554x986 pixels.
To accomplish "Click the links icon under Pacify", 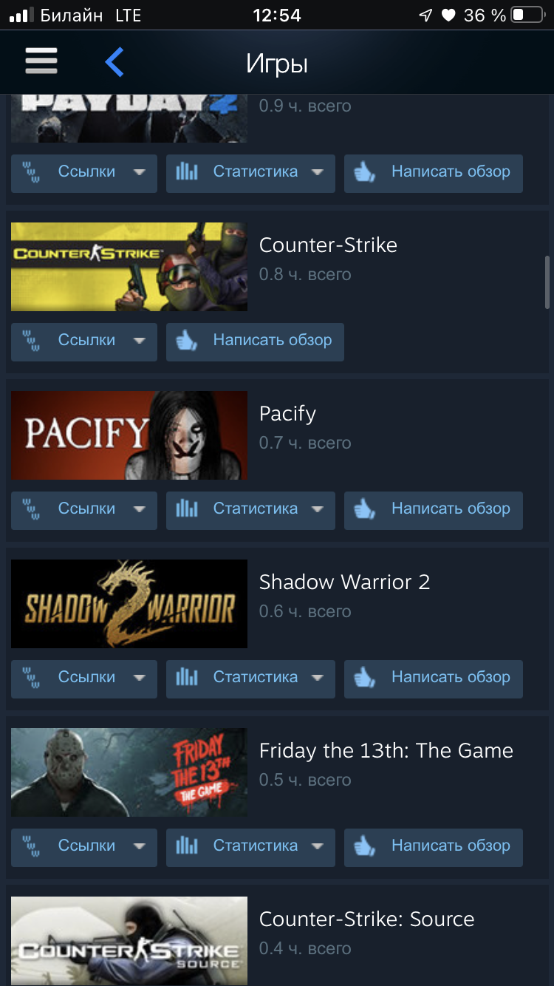I will coord(32,509).
